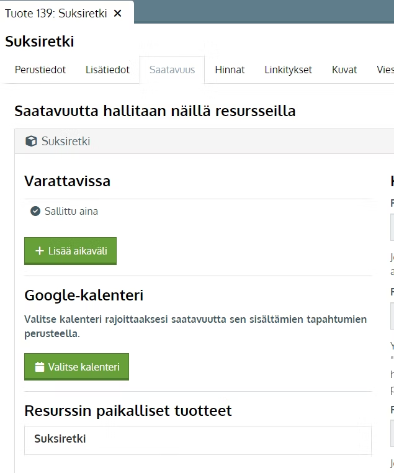Click the cube icon beside Suksiretki resource

31,142
